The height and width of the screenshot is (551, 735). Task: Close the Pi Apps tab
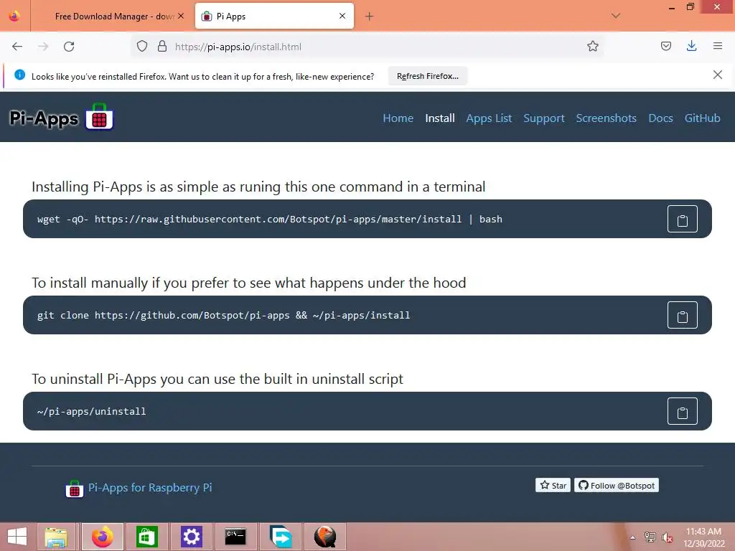click(342, 16)
